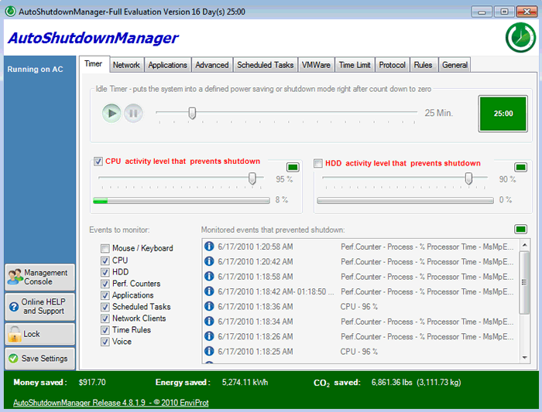The width and height of the screenshot is (542, 412).
Task: Click the green check icon on Save Settings
Action: 13,359
